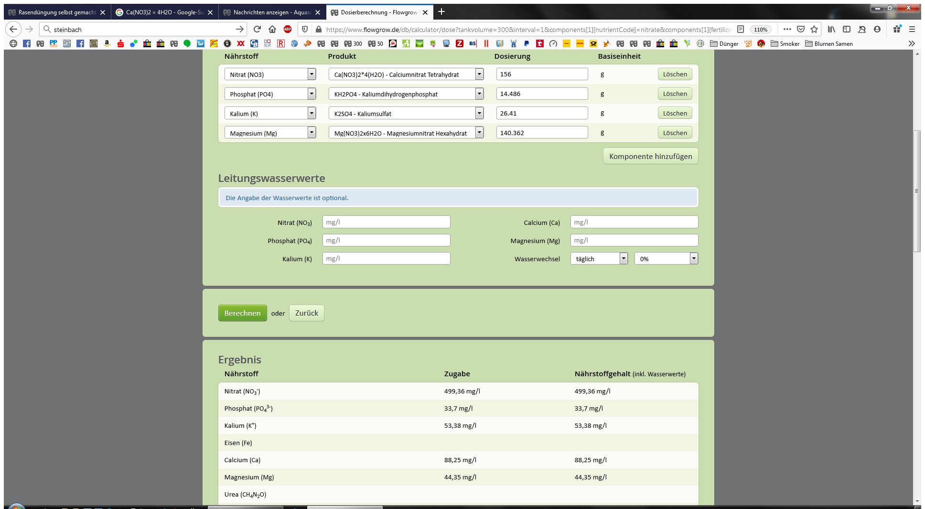925x509 pixels.
Task: Show the Firefox library icon
Action: [831, 29]
